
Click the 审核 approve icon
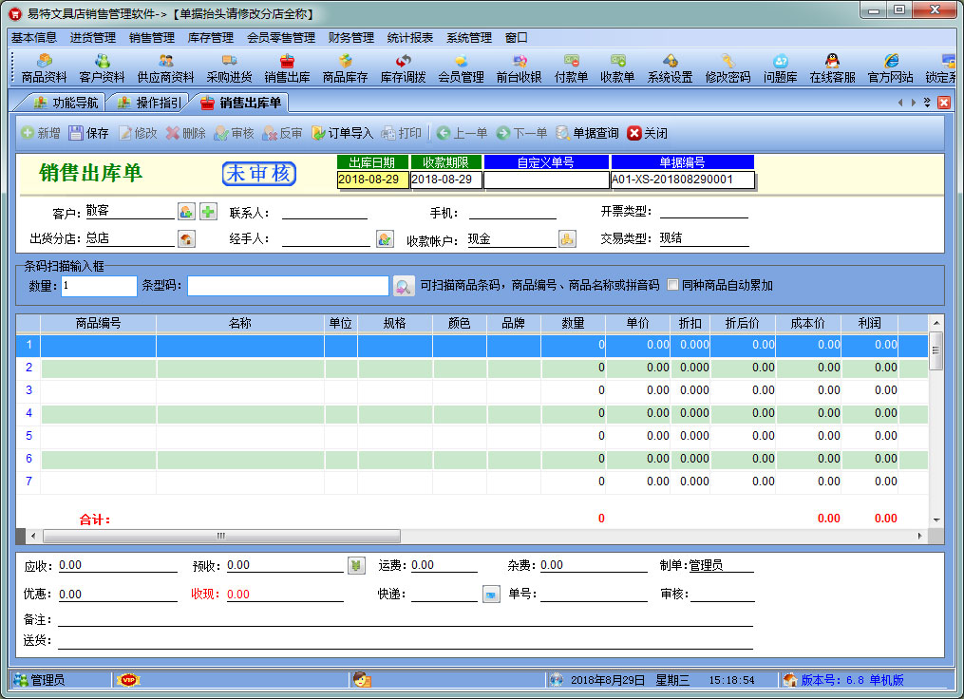click(x=233, y=133)
